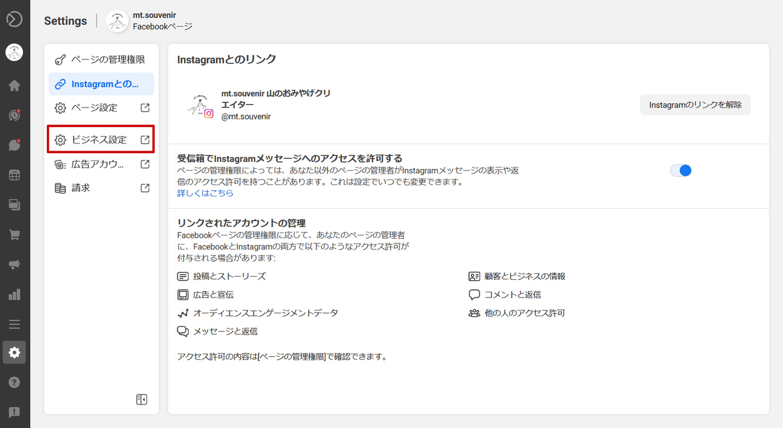Image resolution: width=783 pixels, height=428 pixels.
Task: Click 広告と宣伝 permission item
Action: click(x=206, y=294)
